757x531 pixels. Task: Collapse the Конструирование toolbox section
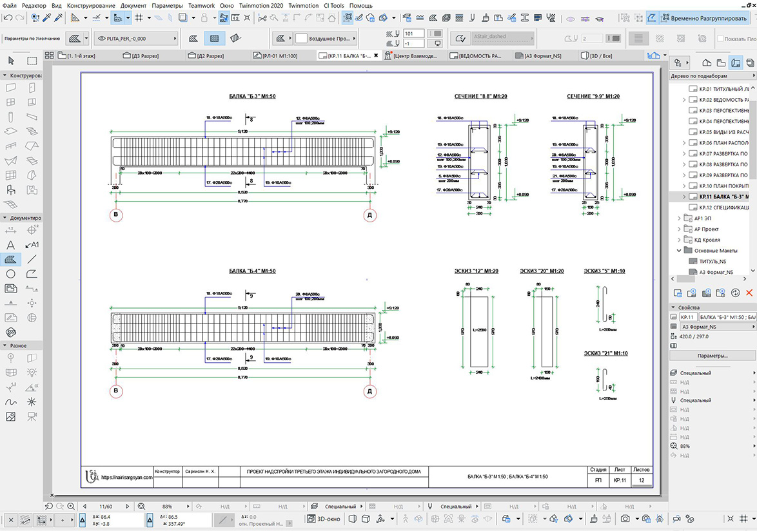[5, 75]
